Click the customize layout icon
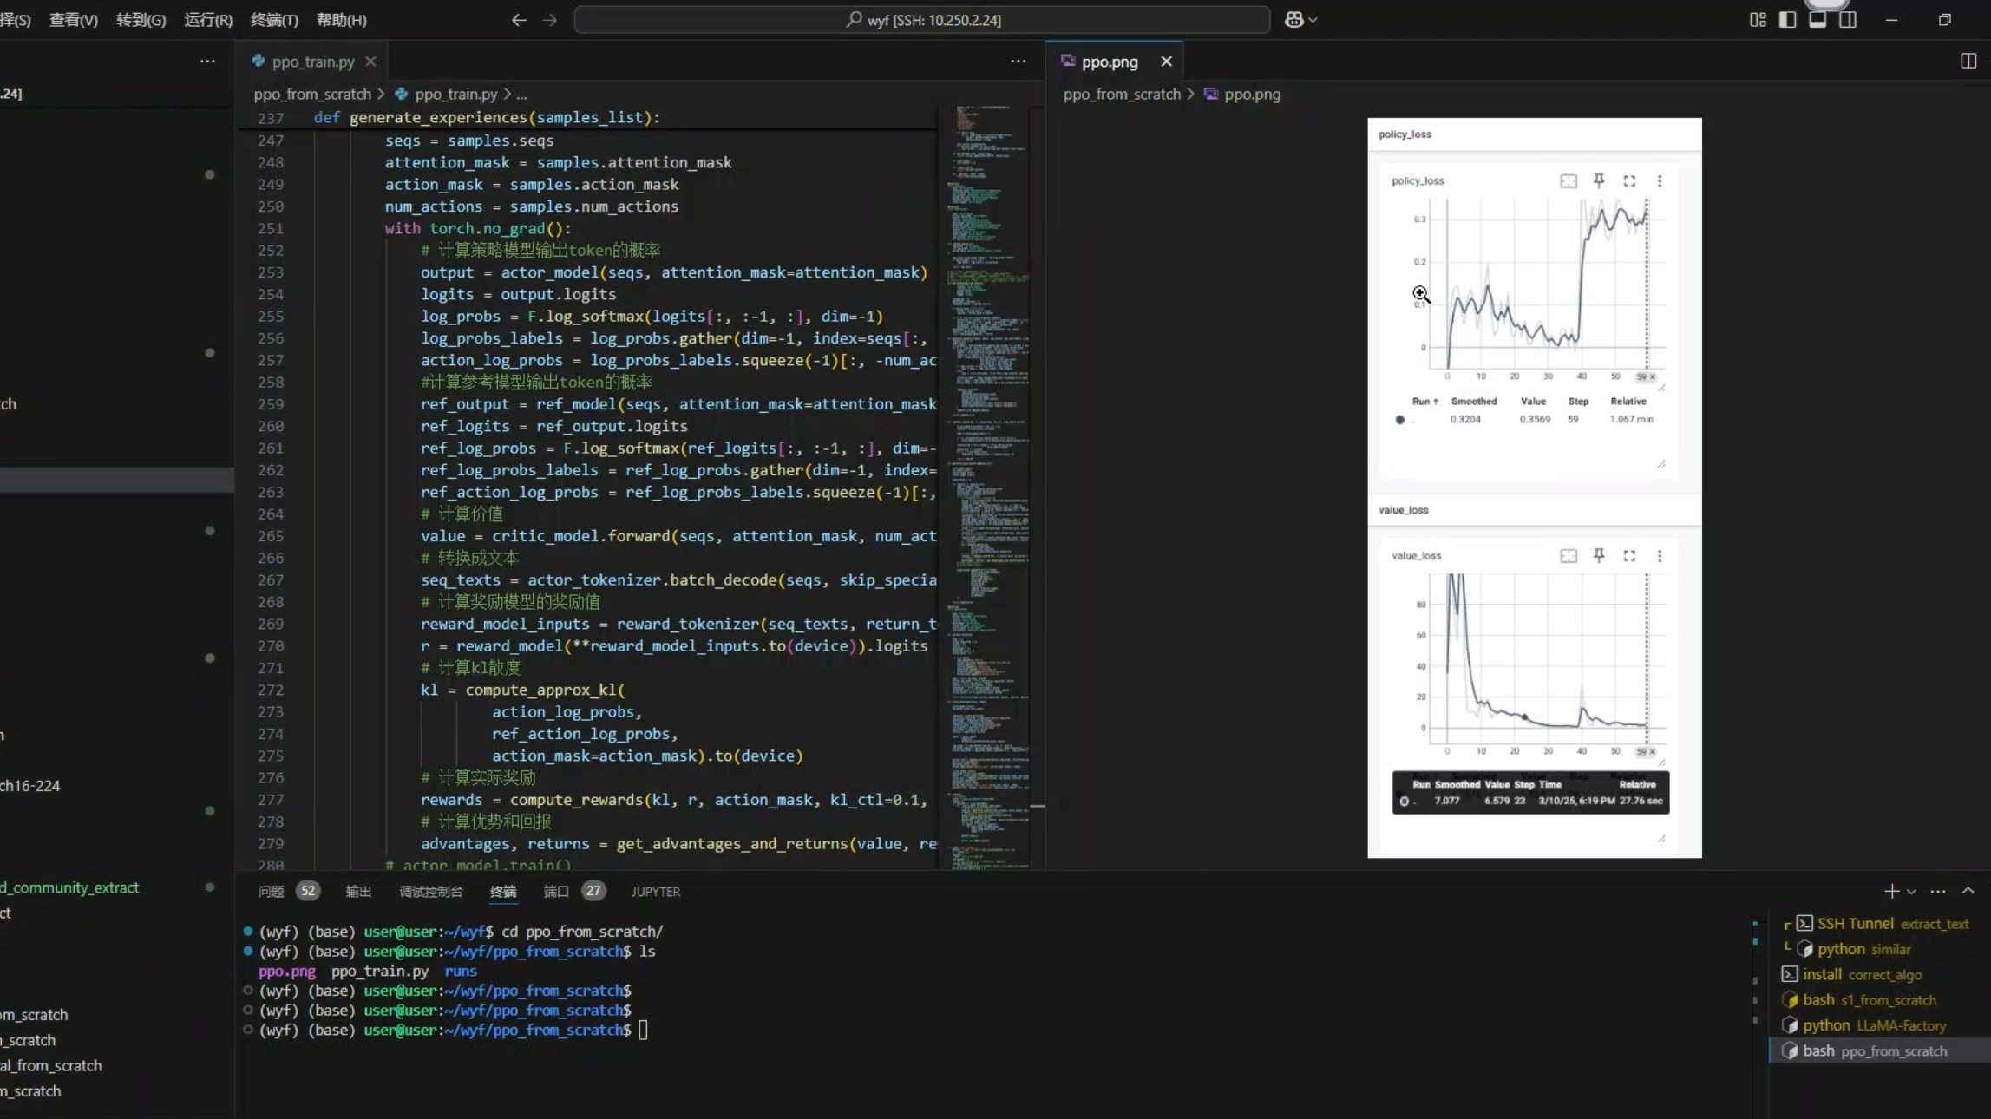 (x=1758, y=20)
